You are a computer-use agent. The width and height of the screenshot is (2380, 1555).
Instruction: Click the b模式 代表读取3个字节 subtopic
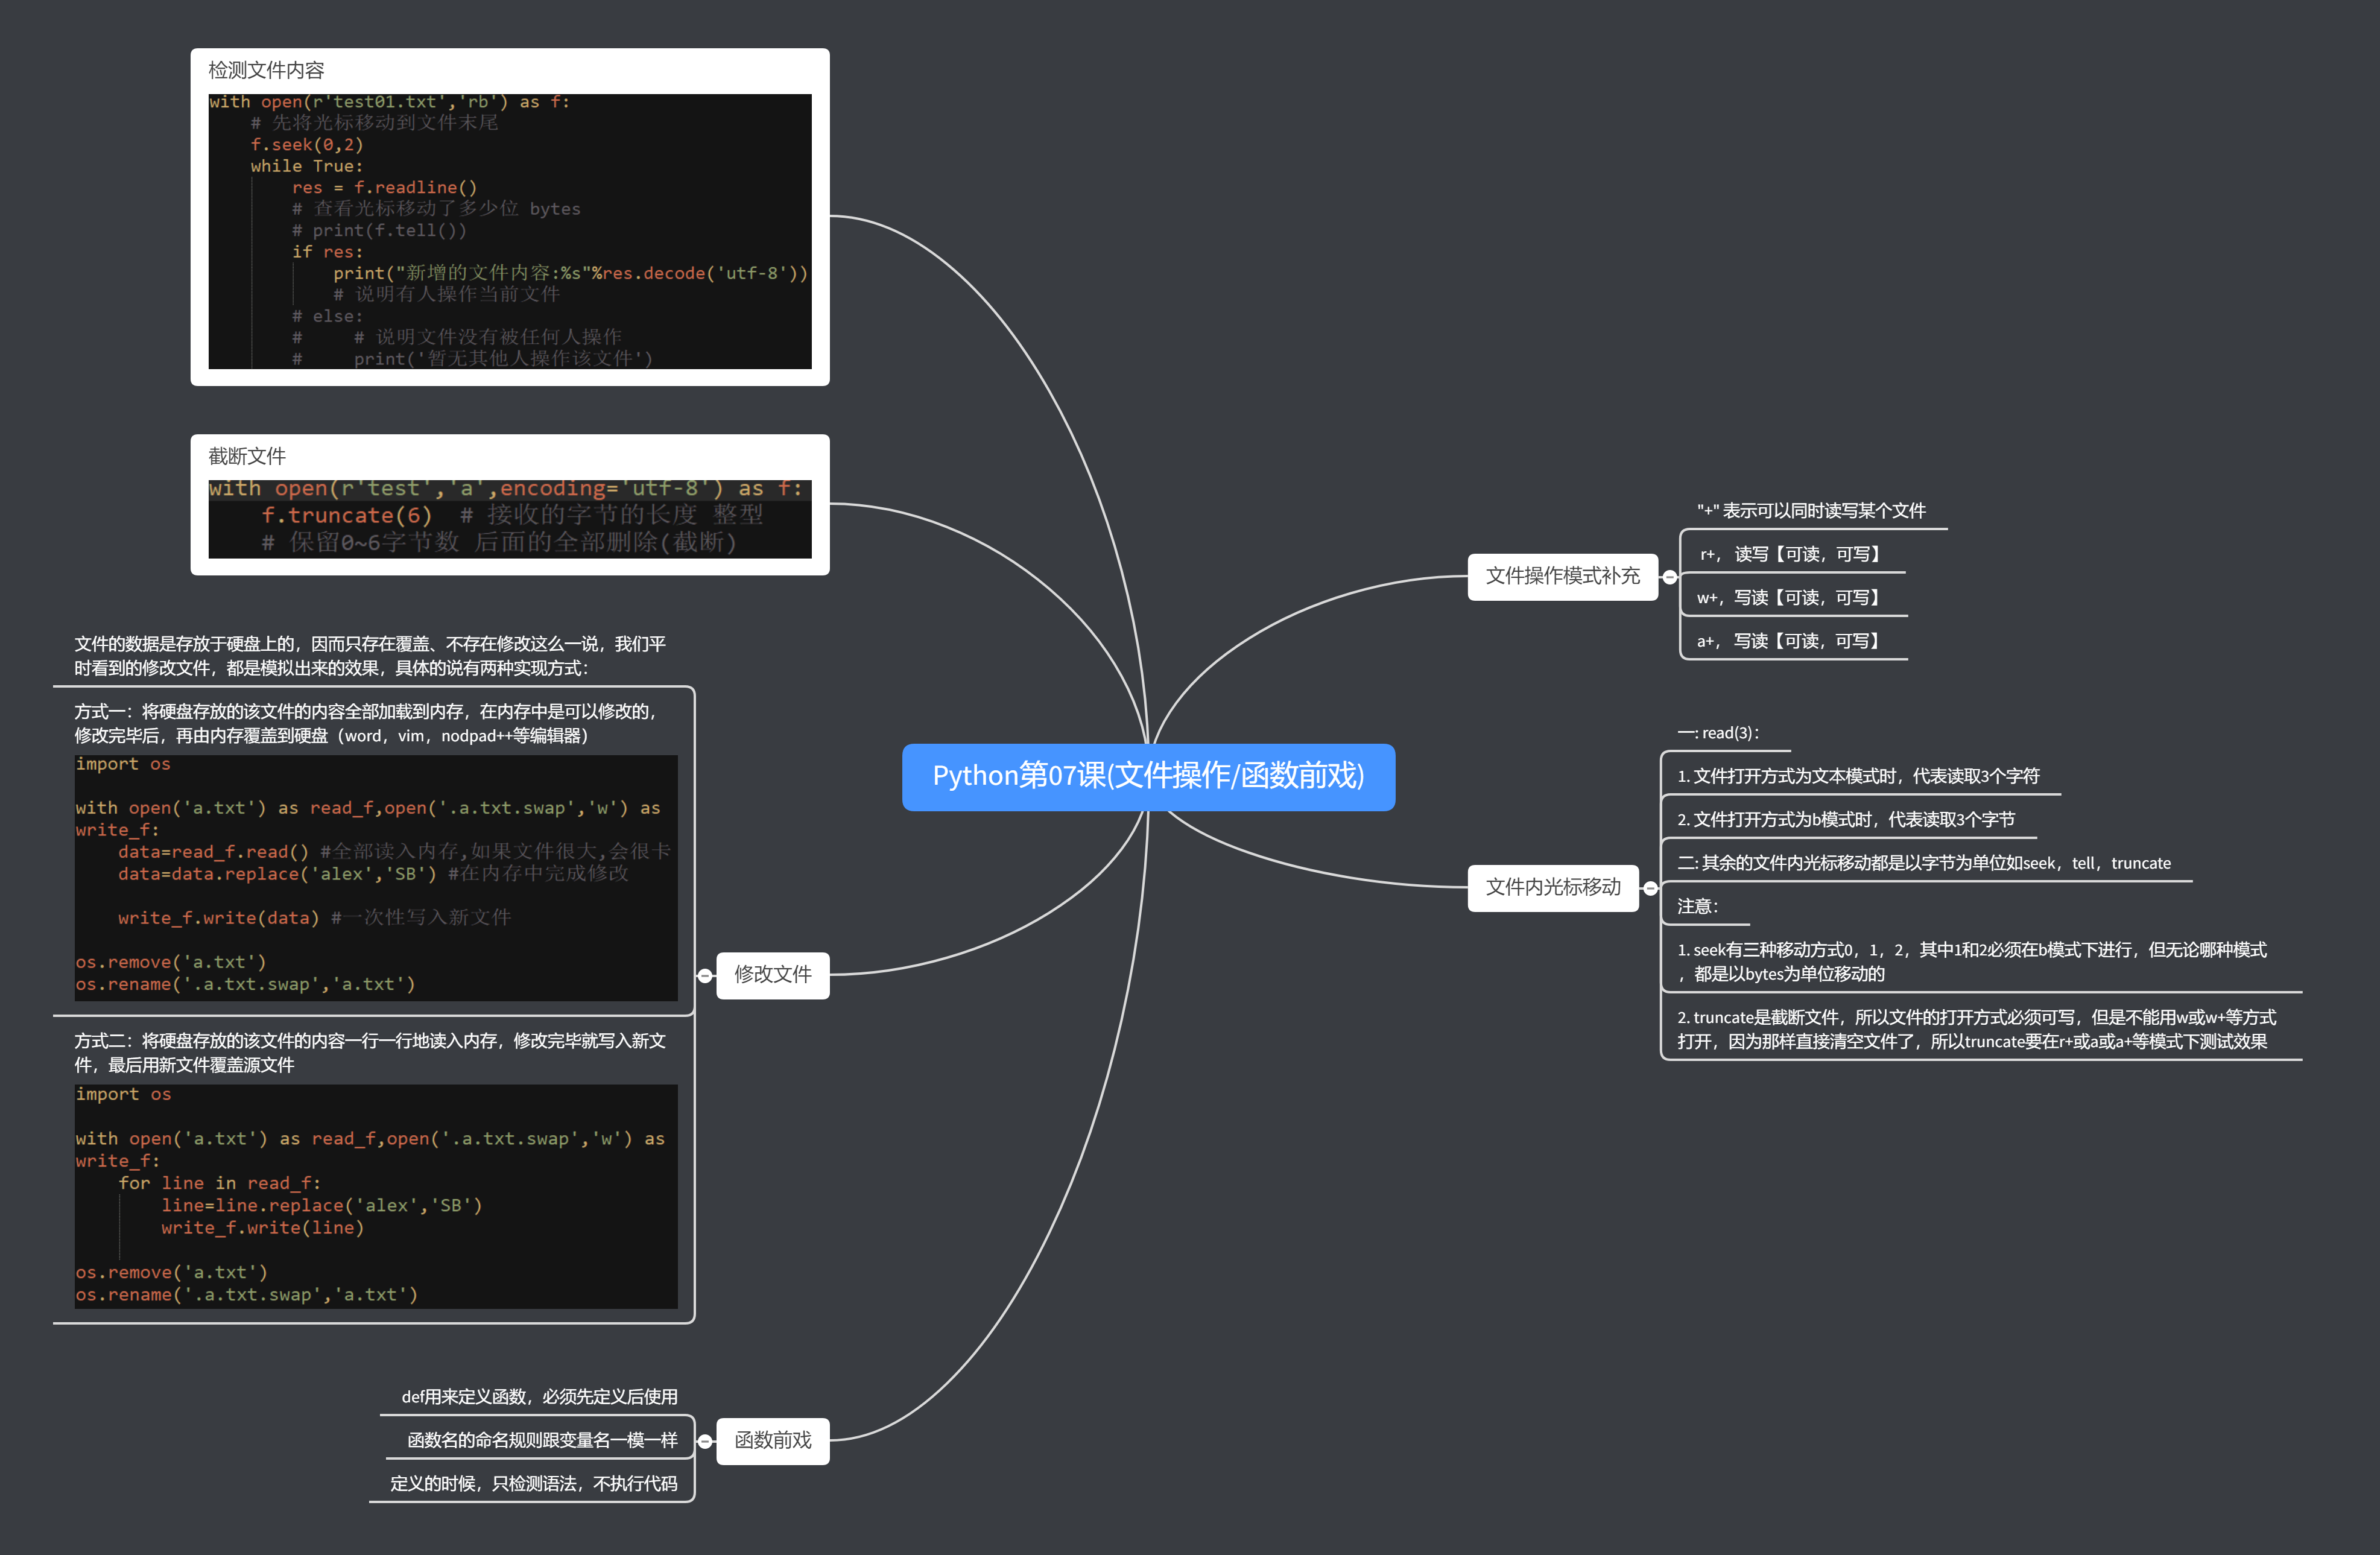pos(1846,820)
